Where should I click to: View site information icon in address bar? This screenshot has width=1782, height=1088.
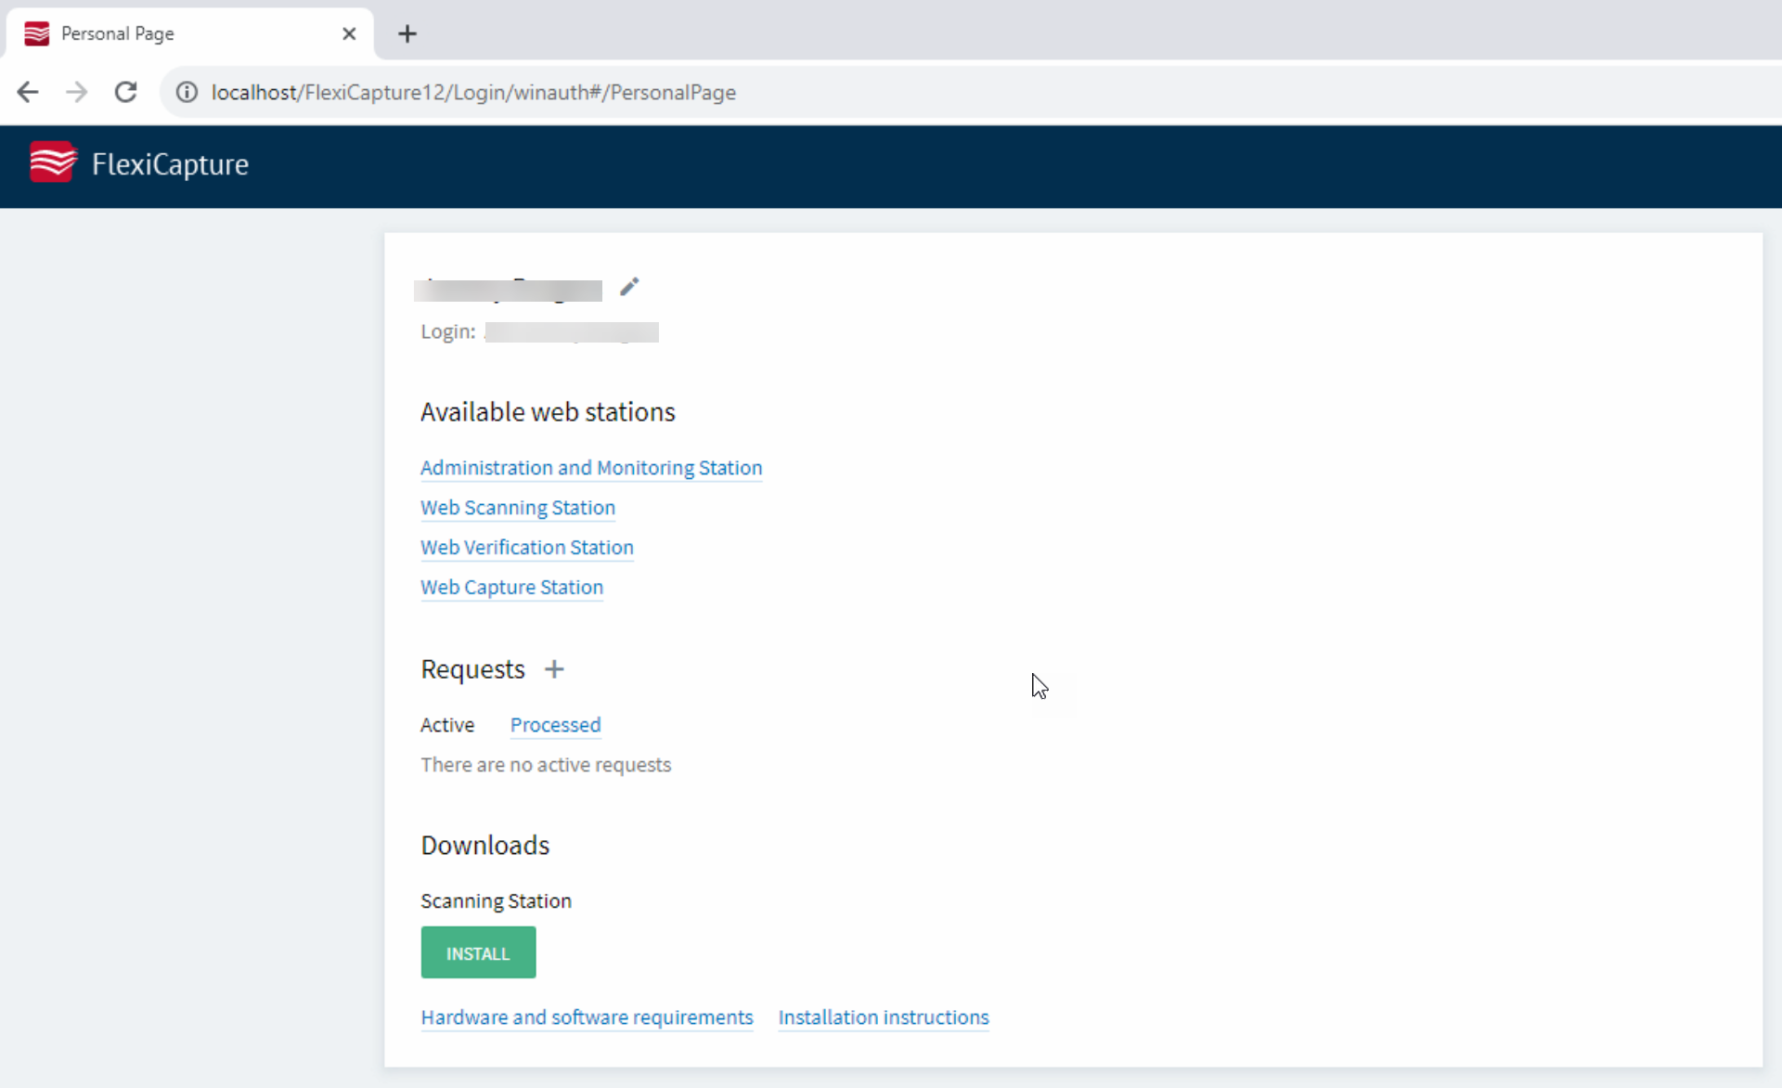click(187, 92)
